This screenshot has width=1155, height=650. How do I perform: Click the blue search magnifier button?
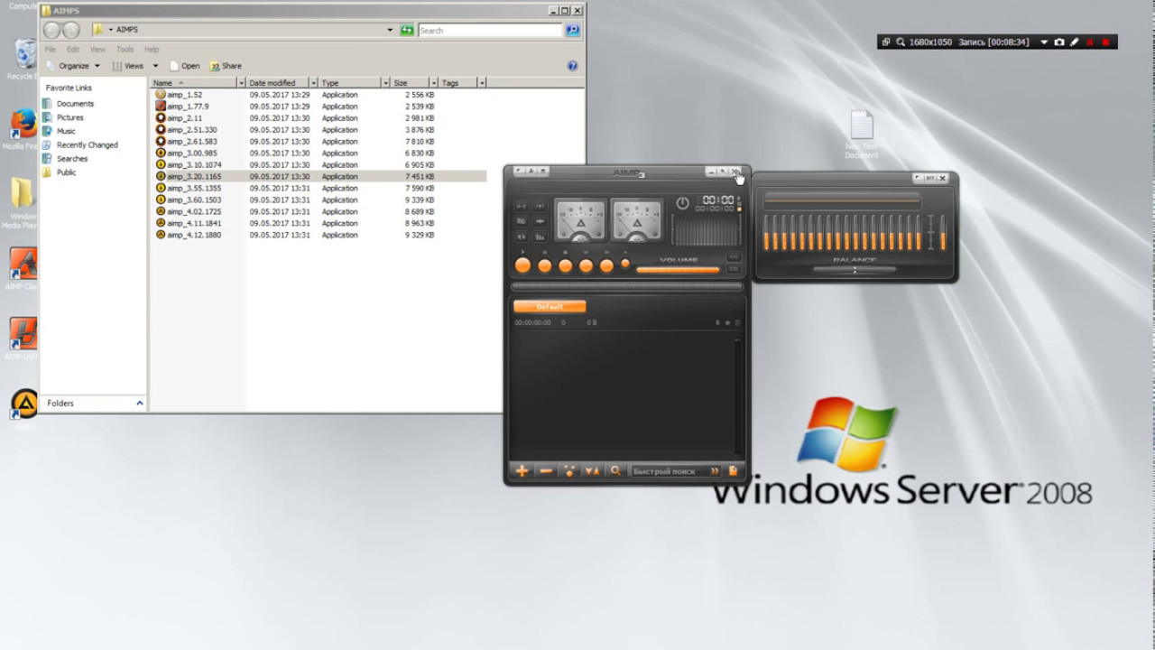[x=572, y=30]
